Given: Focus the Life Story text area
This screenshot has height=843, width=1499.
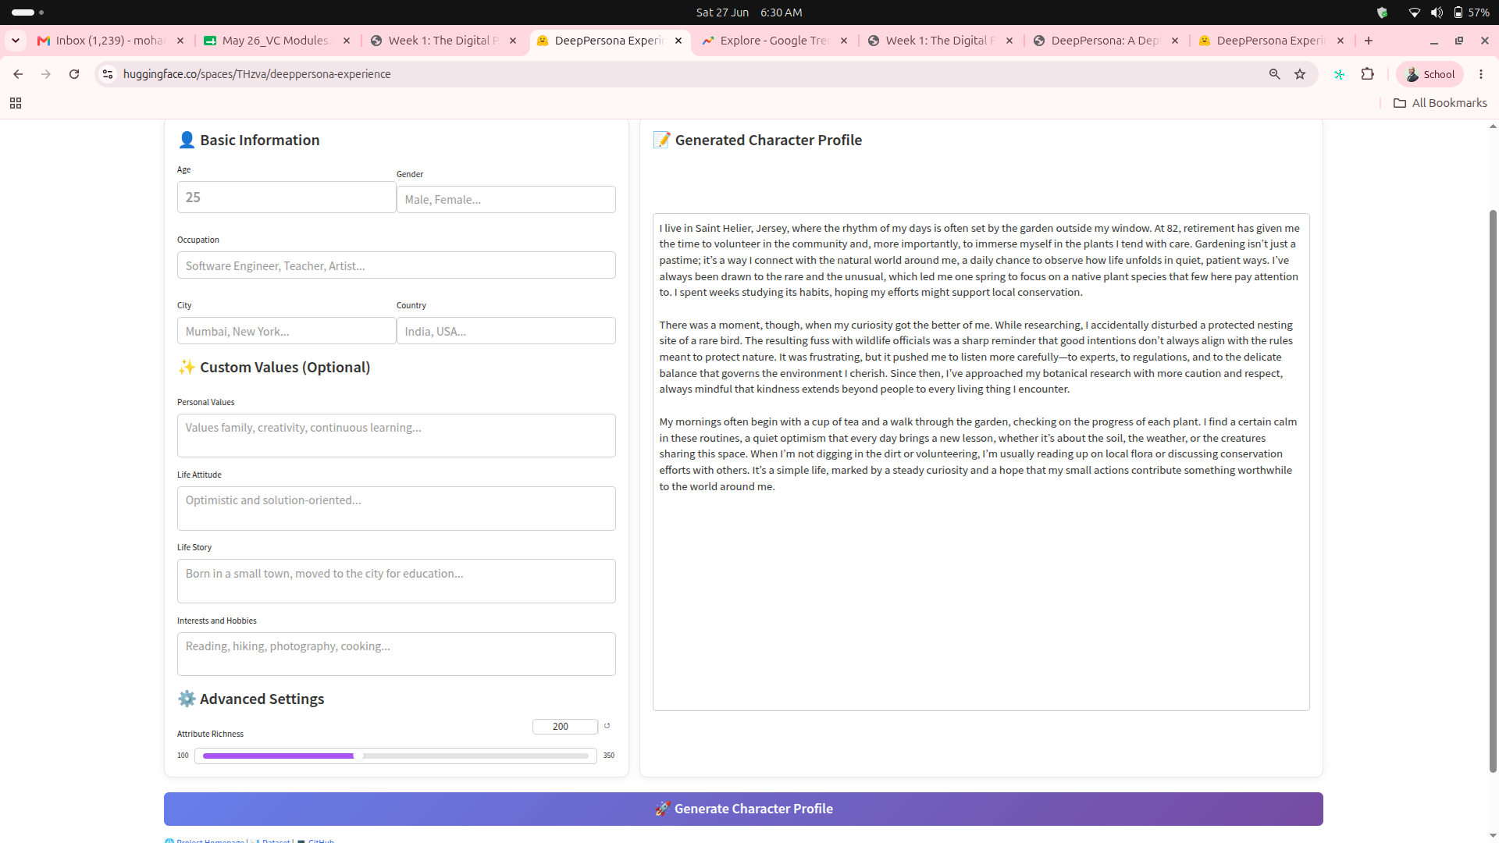Looking at the screenshot, I should (x=396, y=582).
